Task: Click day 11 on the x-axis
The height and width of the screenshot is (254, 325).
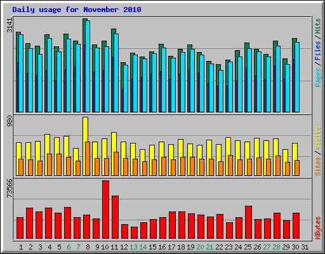Action: pos(114,247)
